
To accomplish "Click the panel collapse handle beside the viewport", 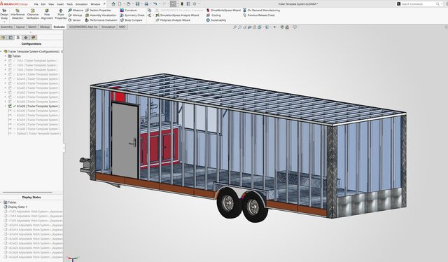I will click(x=64, y=148).
